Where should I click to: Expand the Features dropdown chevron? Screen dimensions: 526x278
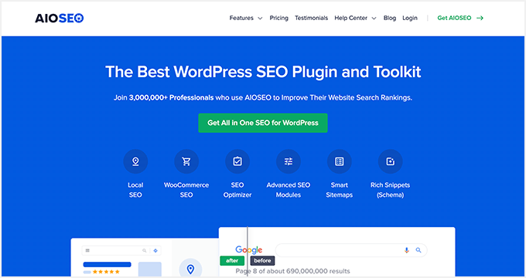coord(260,19)
